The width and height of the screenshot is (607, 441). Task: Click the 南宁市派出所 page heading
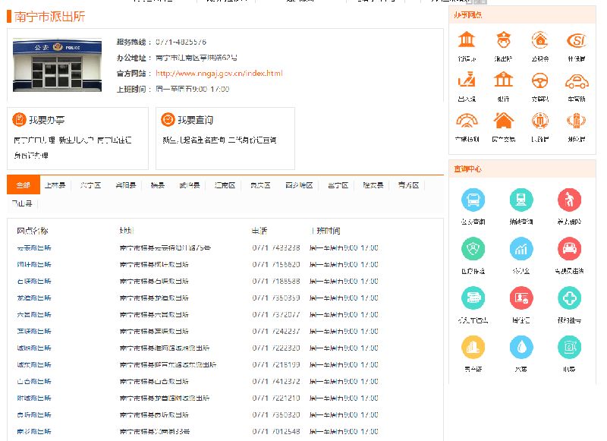(49, 16)
